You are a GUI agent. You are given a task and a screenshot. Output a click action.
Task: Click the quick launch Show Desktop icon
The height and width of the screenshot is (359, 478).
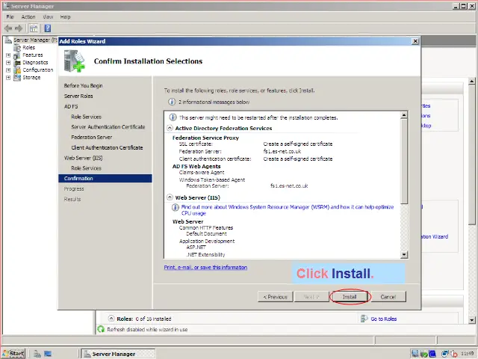pos(48,354)
